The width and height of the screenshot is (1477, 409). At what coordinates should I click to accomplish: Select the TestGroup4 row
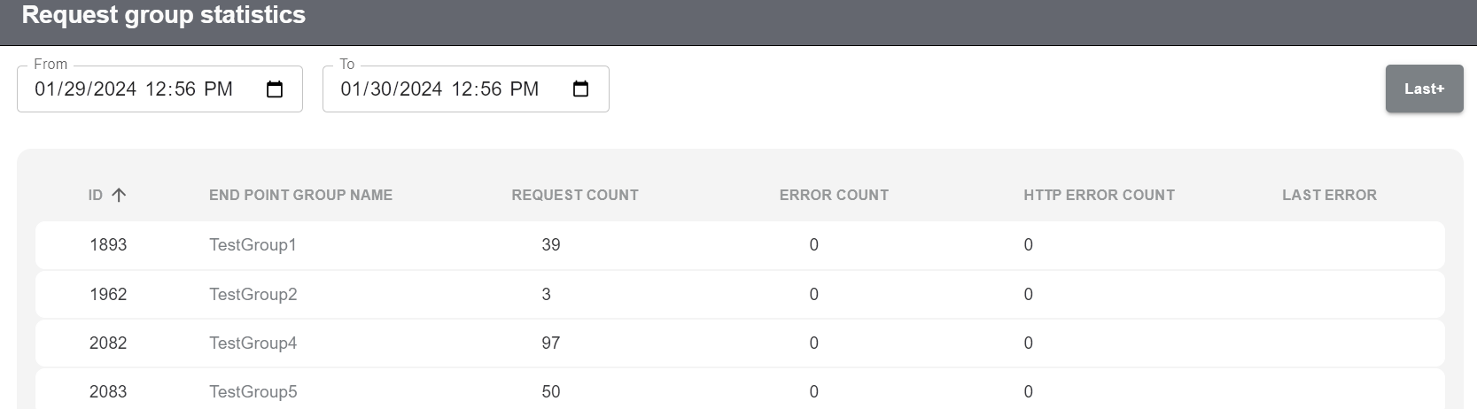(253, 343)
